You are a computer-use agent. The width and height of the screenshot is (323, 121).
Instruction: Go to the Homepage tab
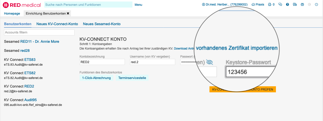click(x=12, y=13)
